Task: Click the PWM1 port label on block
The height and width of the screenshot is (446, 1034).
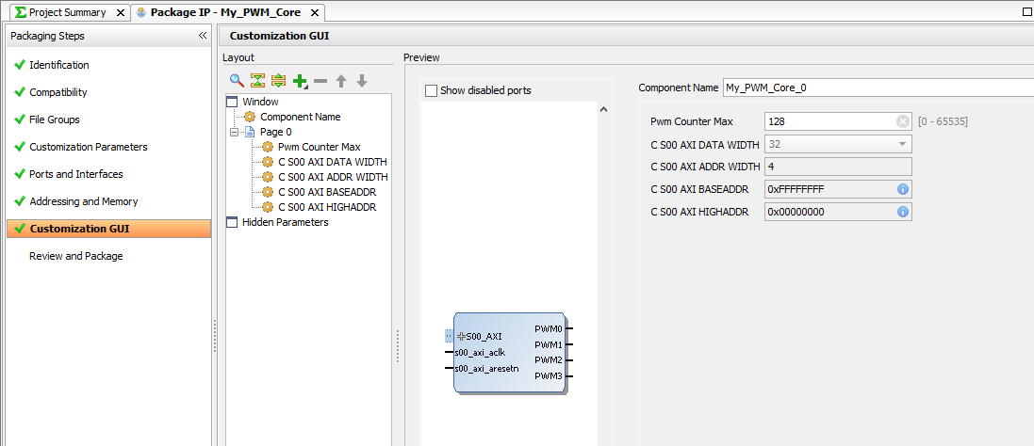Action: (548, 344)
